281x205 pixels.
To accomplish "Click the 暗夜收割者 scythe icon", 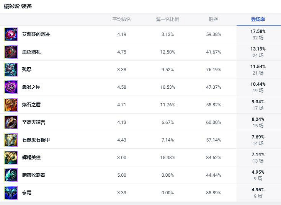I will point(11,175).
